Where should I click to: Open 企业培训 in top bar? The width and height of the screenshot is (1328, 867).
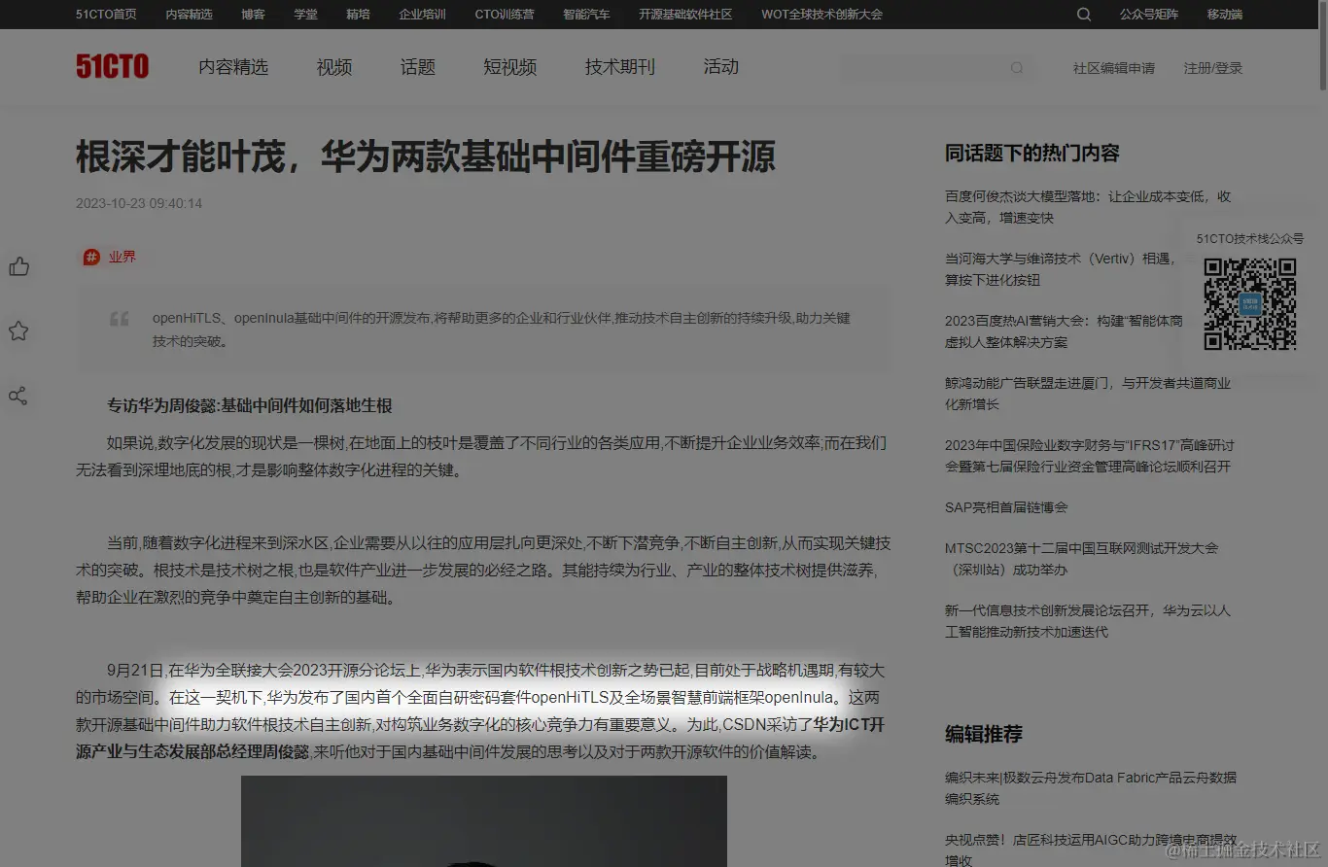(x=422, y=15)
